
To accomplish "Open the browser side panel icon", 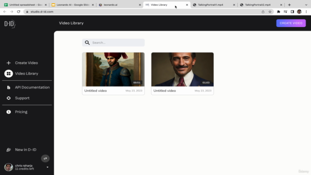I will pos(293,12).
